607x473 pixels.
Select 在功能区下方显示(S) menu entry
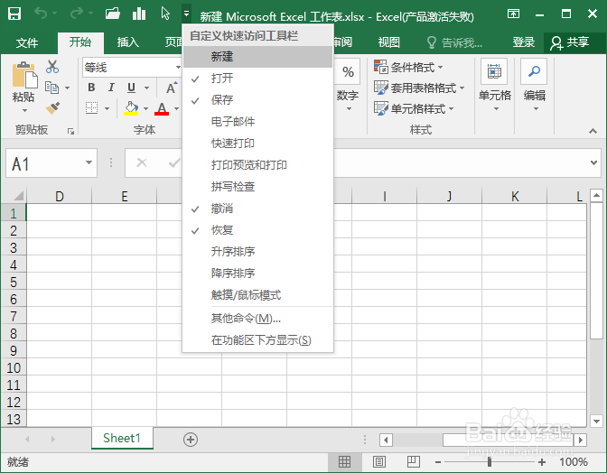257,340
